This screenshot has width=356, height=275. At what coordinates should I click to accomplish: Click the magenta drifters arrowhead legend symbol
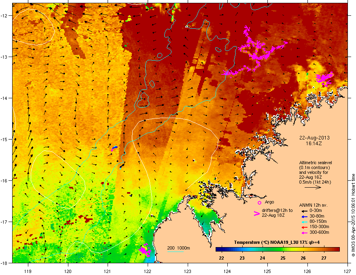pos(256,214)
